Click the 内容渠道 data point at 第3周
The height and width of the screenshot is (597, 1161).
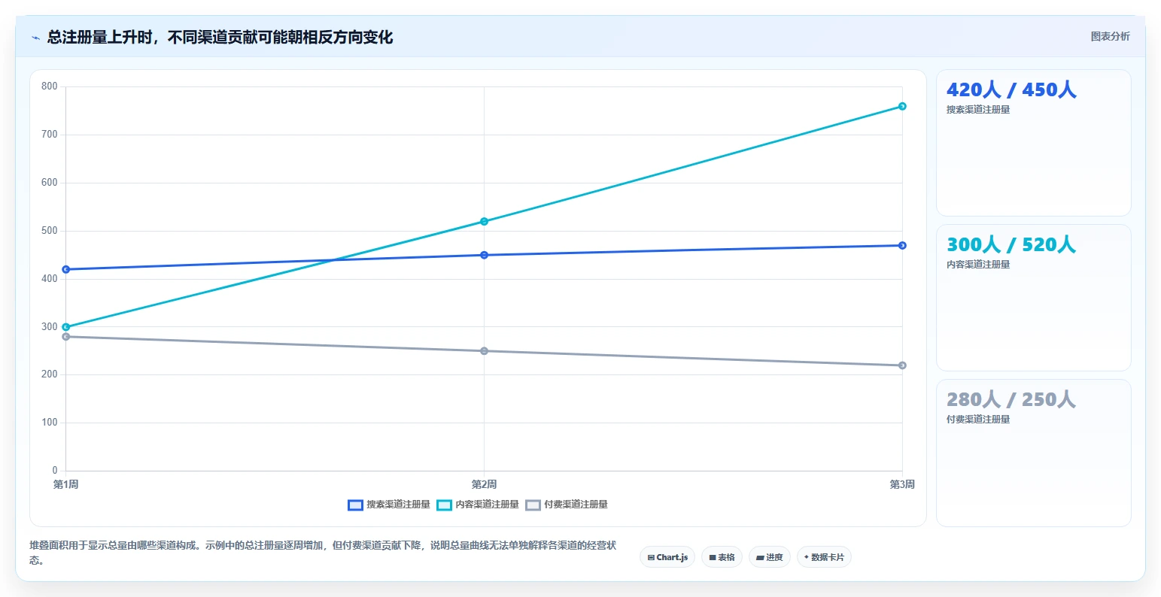click(x=902, y=106)
